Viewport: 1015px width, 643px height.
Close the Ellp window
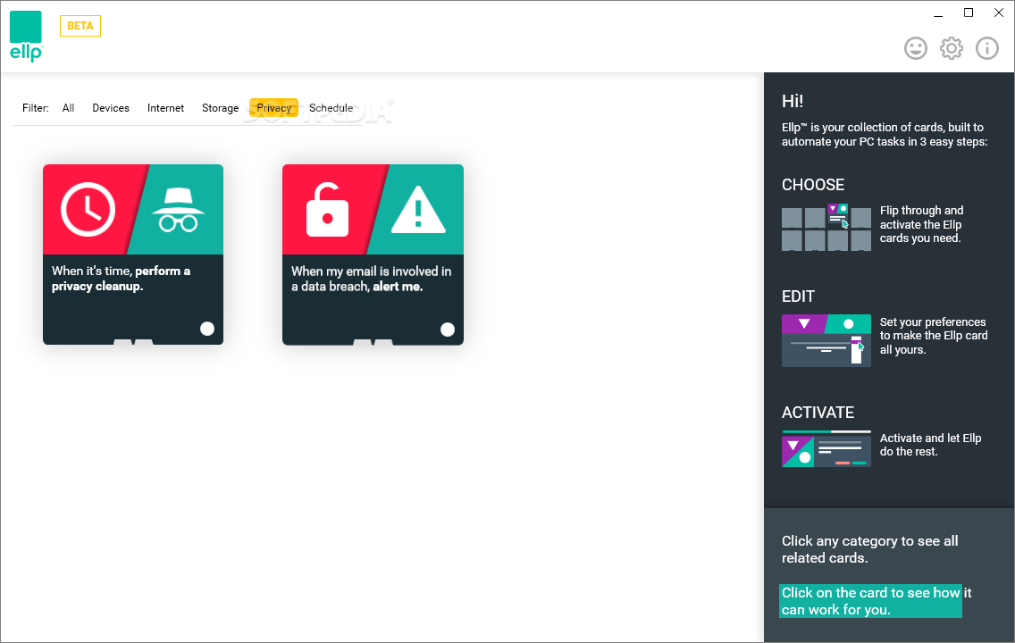tap(999, 13)
